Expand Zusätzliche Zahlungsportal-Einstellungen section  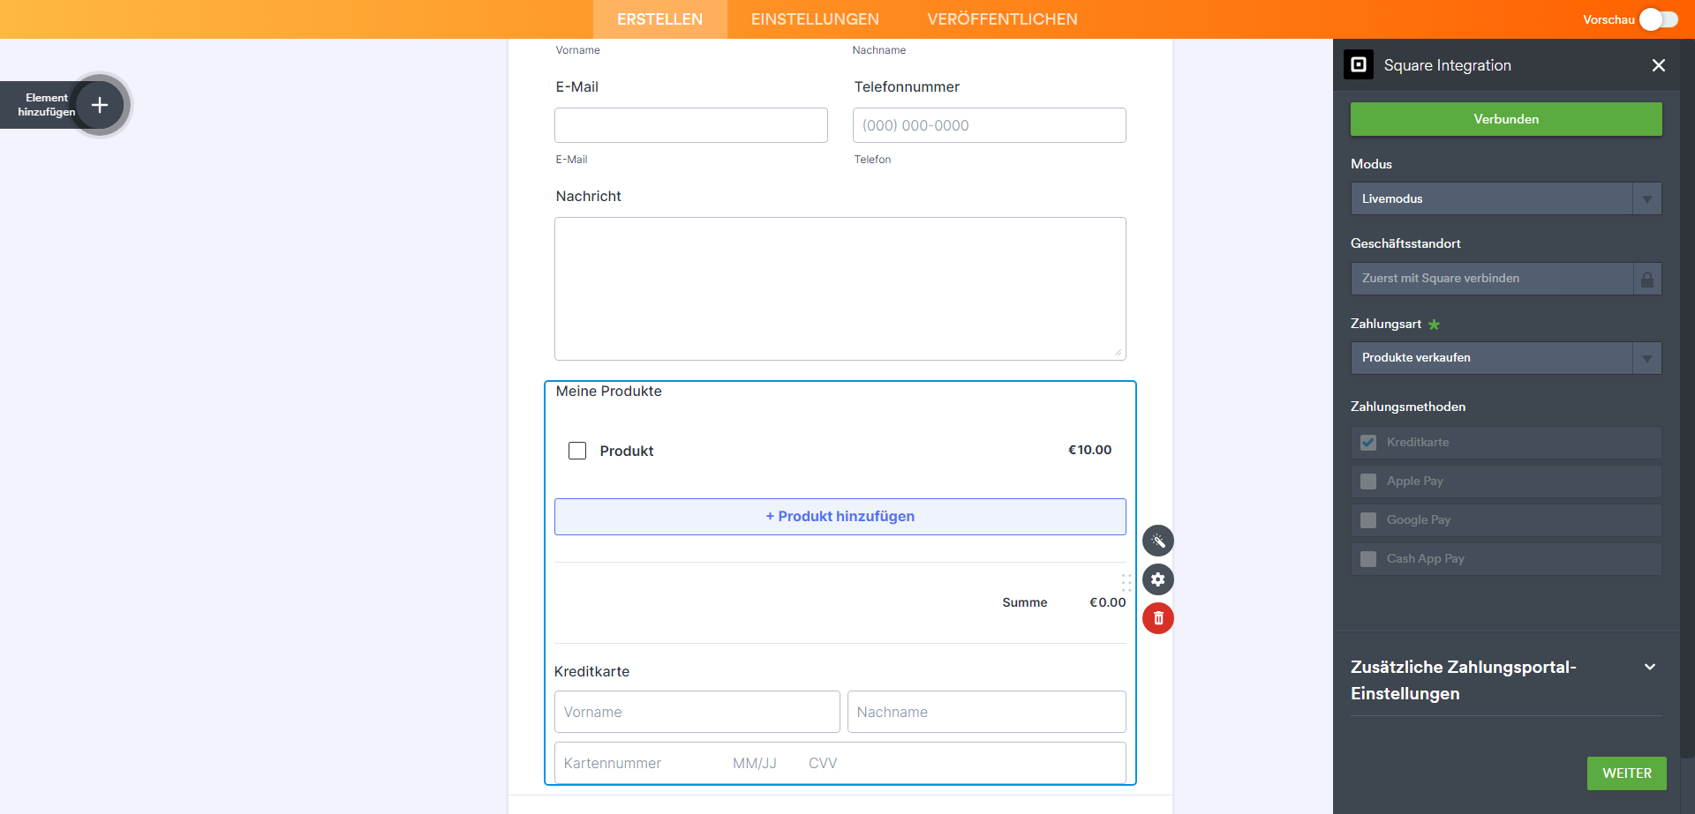(x=1649, y=668)
